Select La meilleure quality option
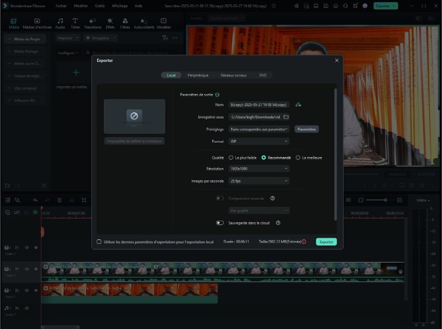 (x=298, y=158)
